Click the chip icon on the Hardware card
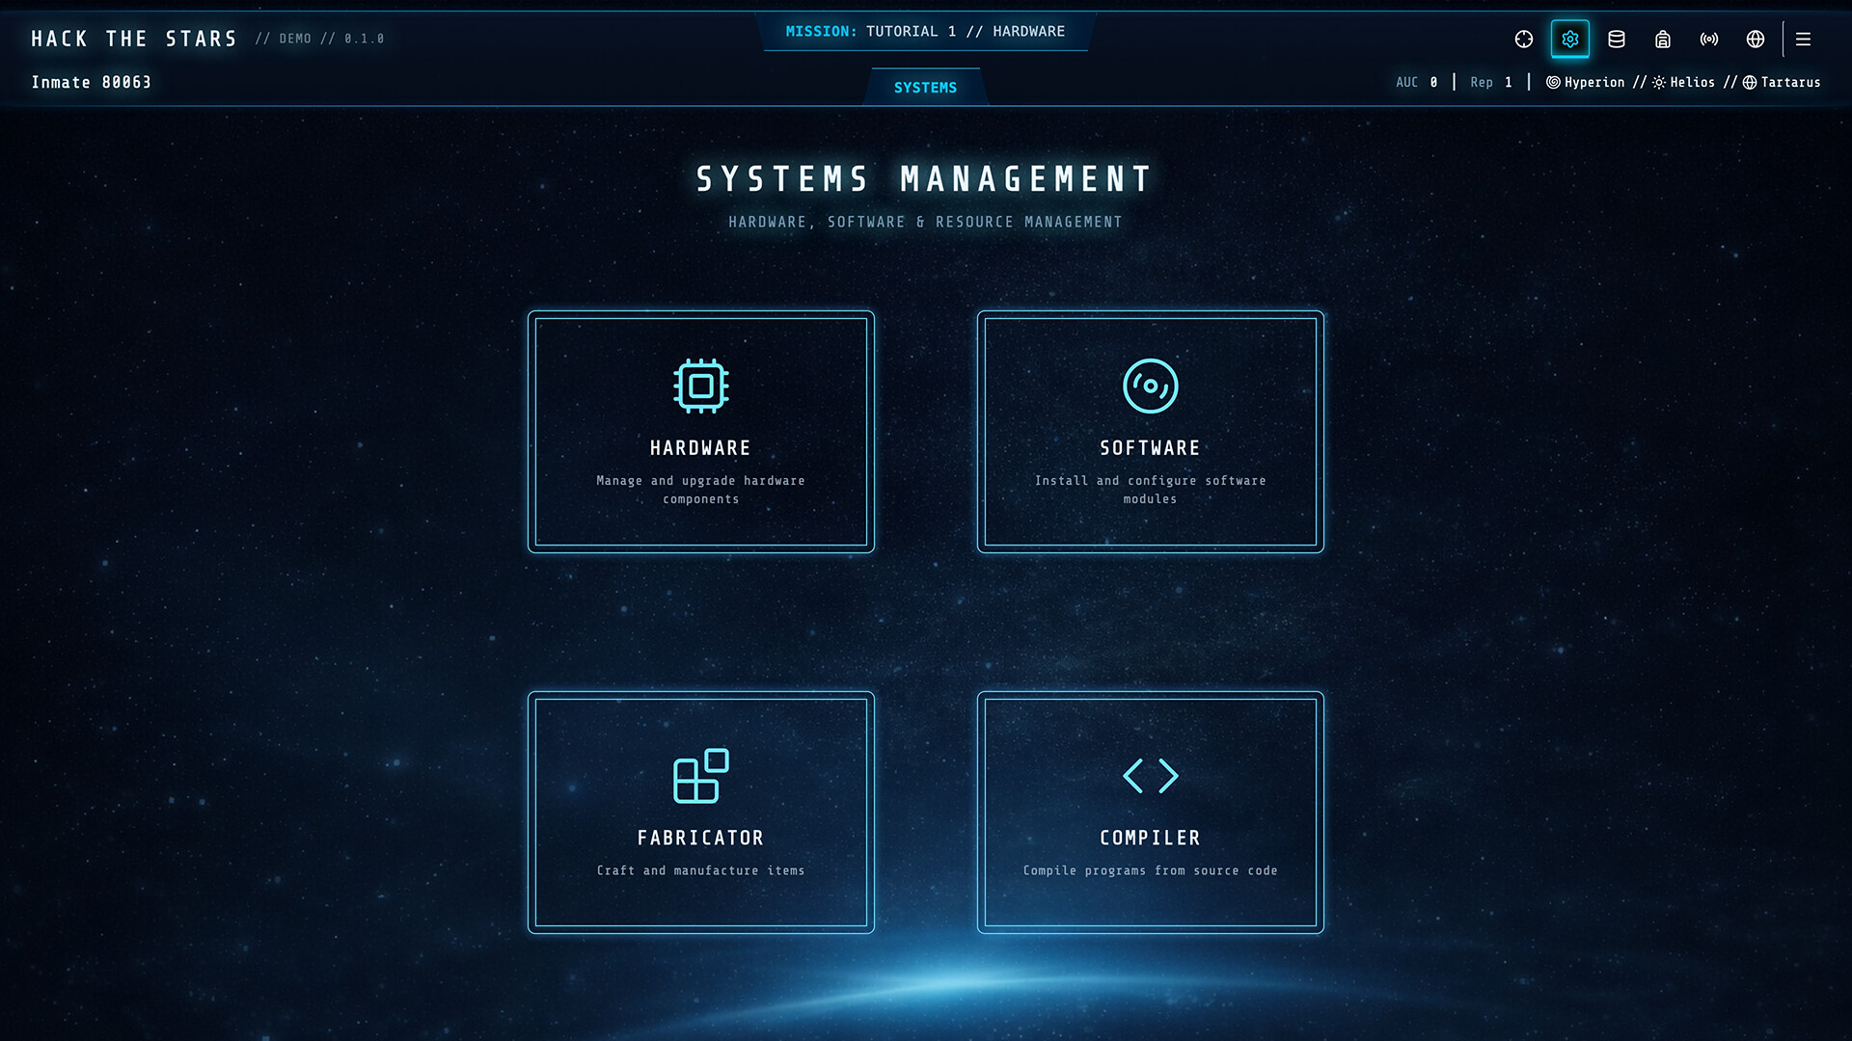This screenshot has height=1041, width=1852. coord(700,386)
